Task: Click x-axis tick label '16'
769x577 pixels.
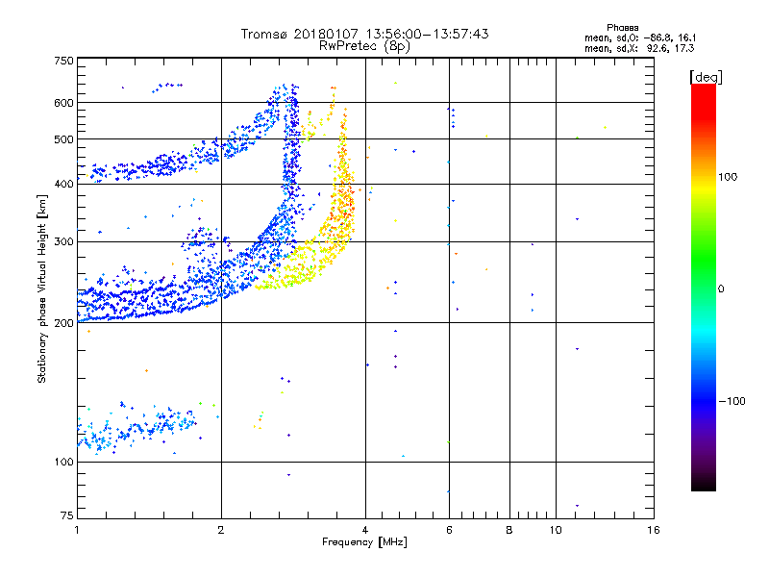Action: tap(654, 530)
